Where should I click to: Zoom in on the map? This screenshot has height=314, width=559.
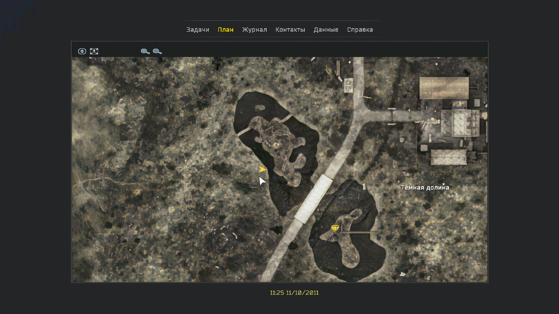145,51
